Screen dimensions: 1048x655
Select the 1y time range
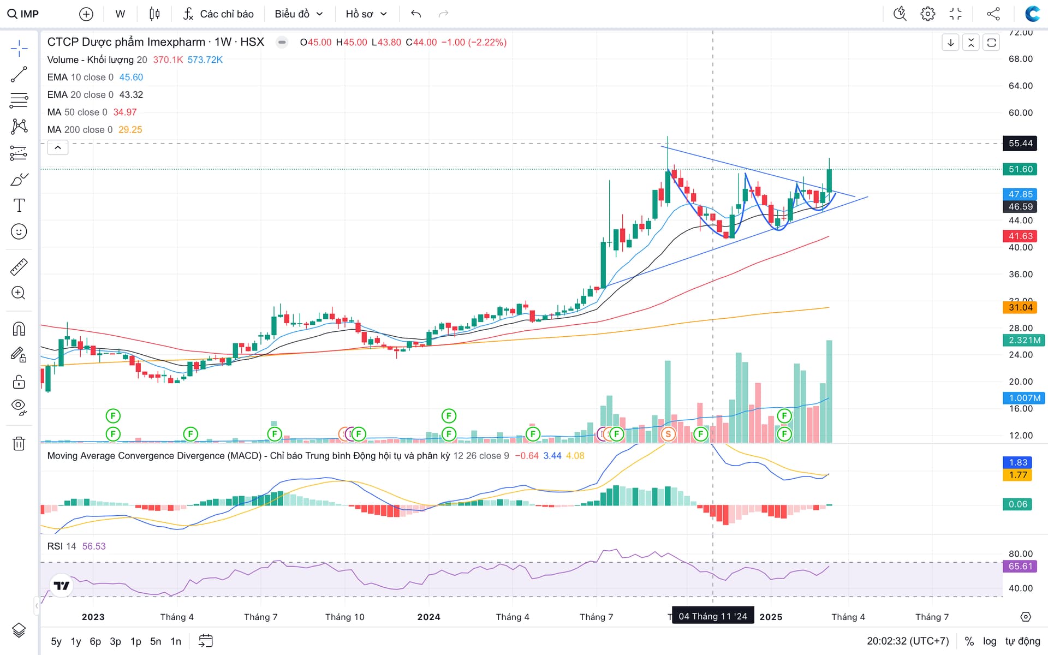click(x=76, y=641)
